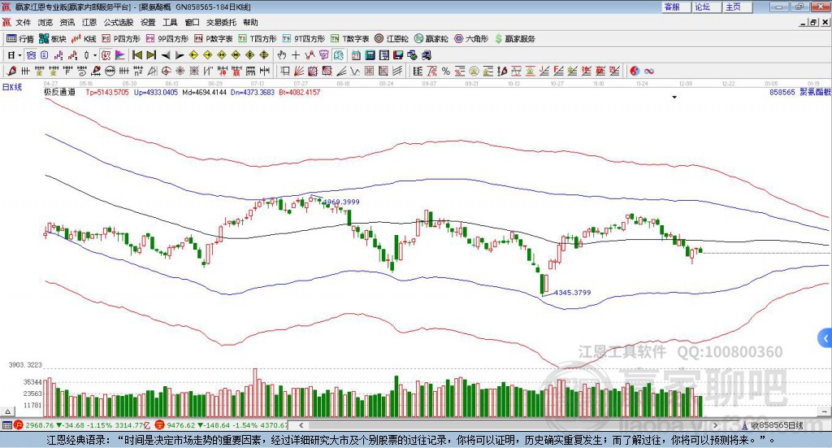Image resolution: width=832 pixels, height=448 pixels.
Task: Launch the 江恩轮 Gann wheel
Action: click(x=392, y=39)
